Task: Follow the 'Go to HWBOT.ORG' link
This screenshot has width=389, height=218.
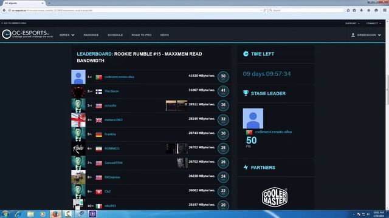Action: click(x=14, y=23)
